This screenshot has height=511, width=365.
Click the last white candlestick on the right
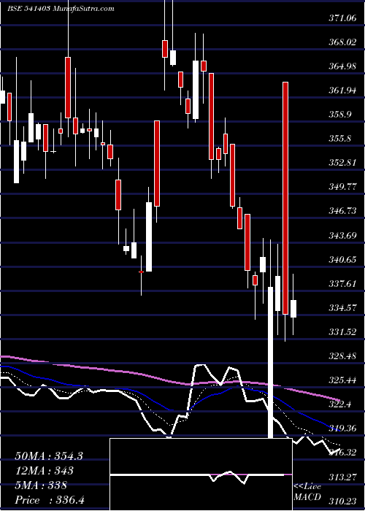[293, 309]
